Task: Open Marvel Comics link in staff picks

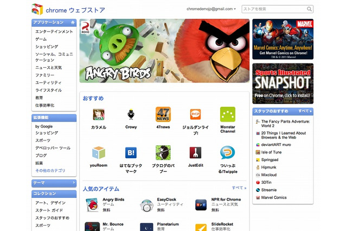Action: pyautogui.click(x=274, y=197)
